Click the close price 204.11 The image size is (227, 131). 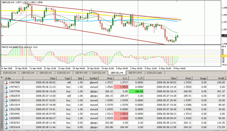pyautogui.click(x=187, y=123)
